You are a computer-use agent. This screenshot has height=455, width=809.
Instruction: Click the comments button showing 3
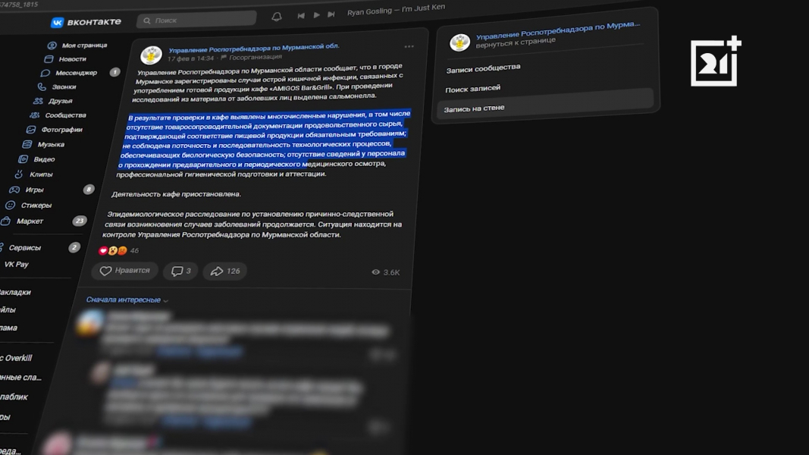pos(180,271)
